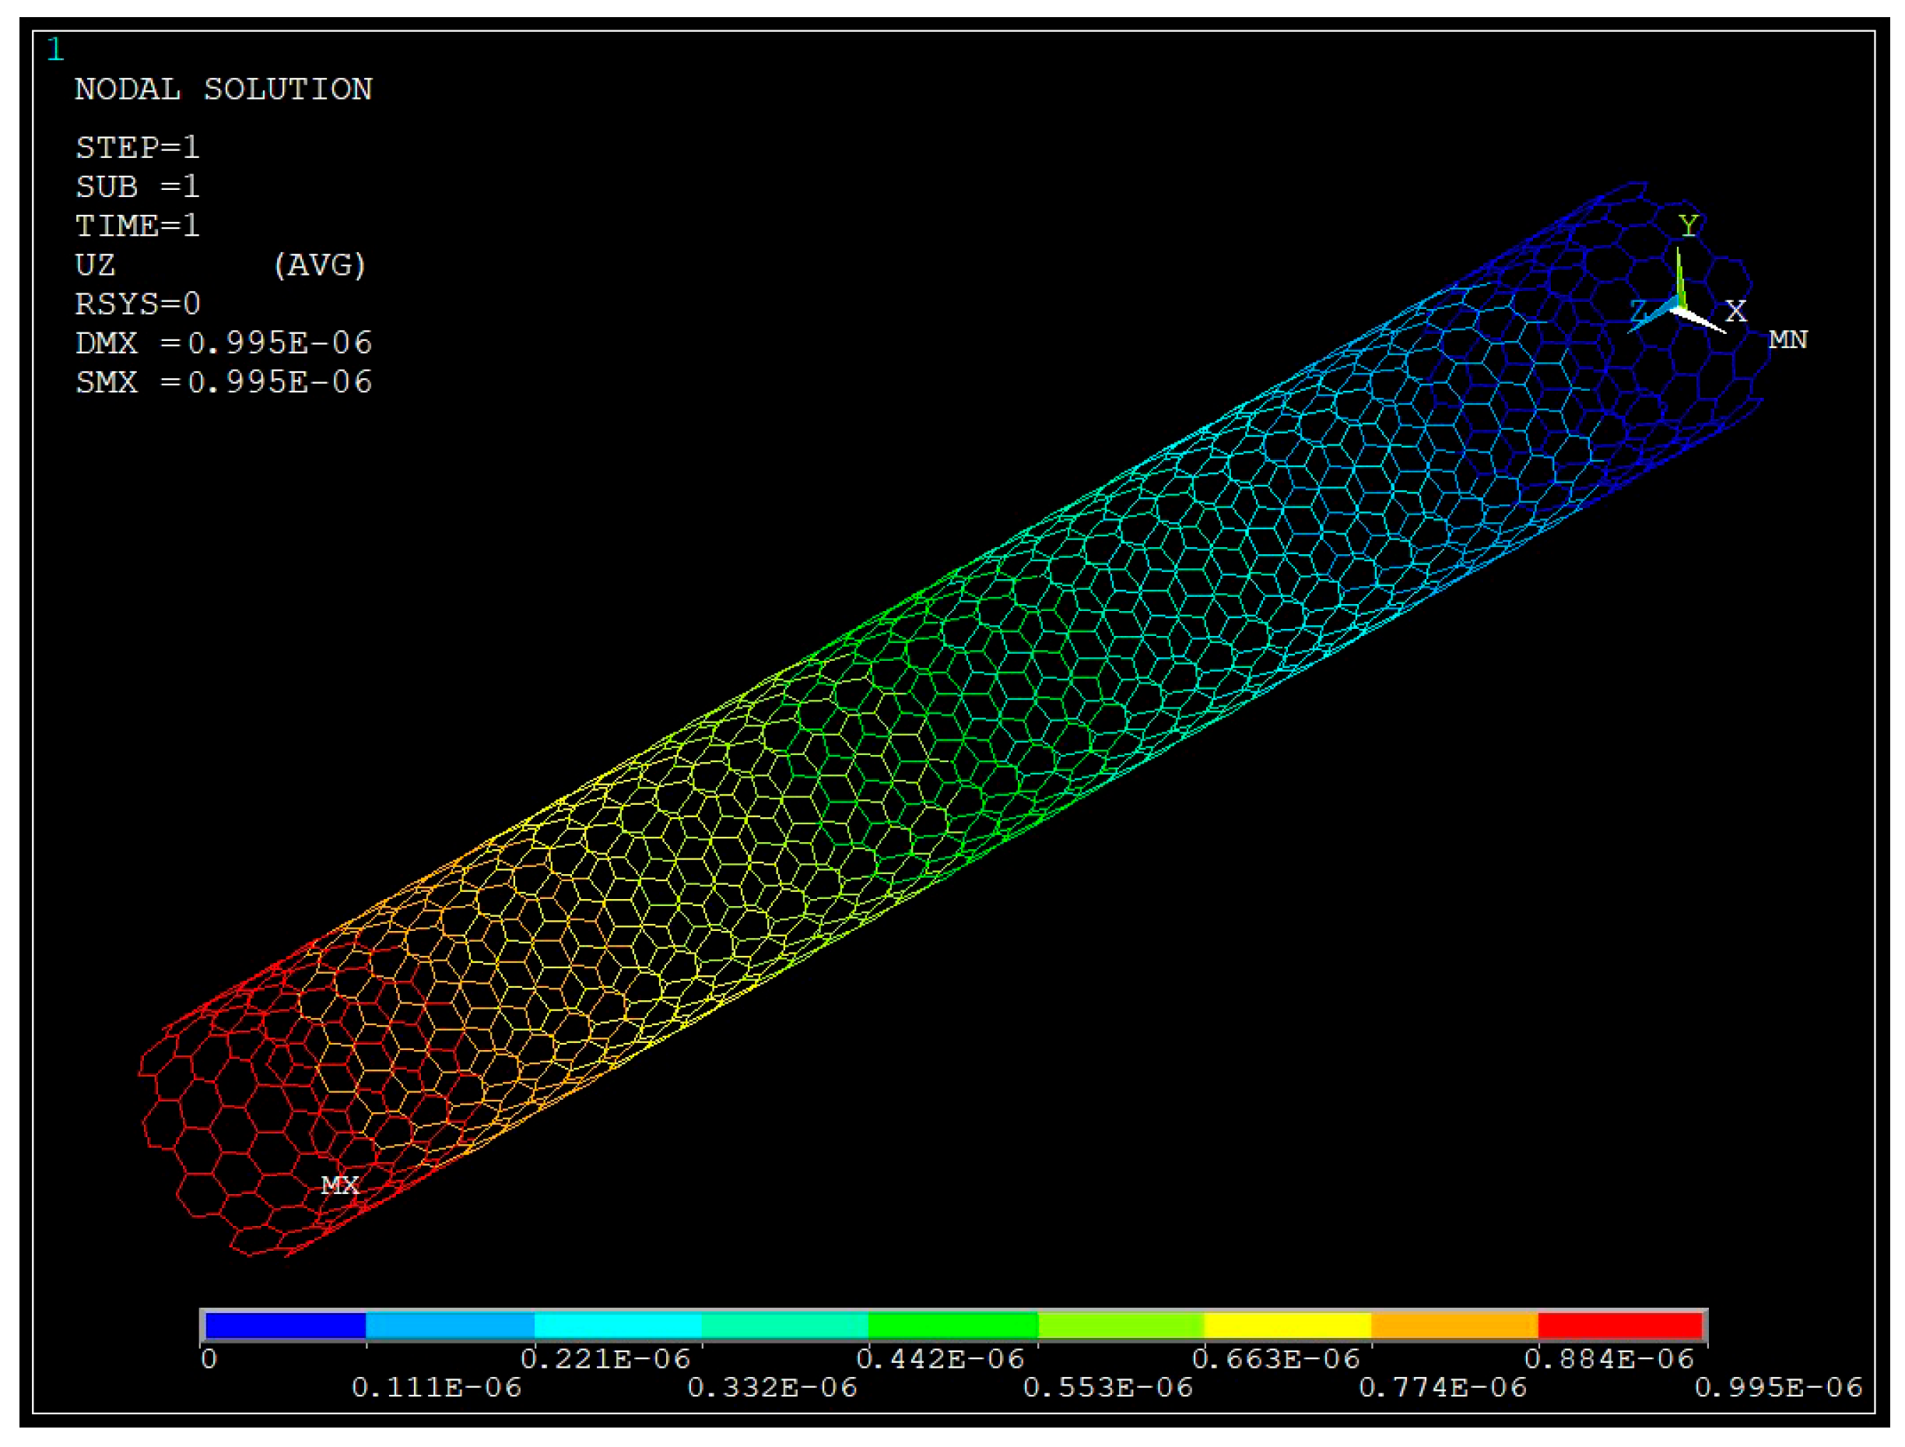Click the window number 1 indicator

point(55,50)
